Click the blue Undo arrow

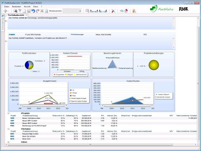[33, 11]
